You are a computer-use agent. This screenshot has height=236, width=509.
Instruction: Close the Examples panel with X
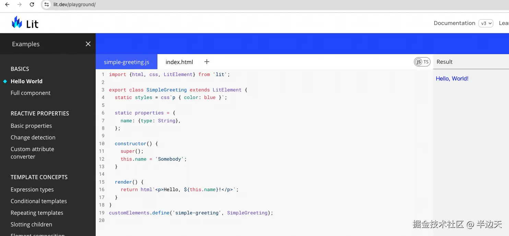[88, 44]
